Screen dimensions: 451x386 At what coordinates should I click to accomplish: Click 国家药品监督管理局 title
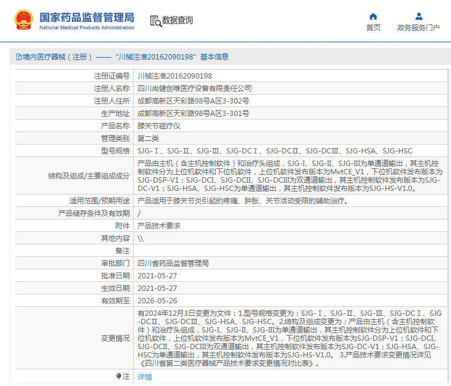87,17
